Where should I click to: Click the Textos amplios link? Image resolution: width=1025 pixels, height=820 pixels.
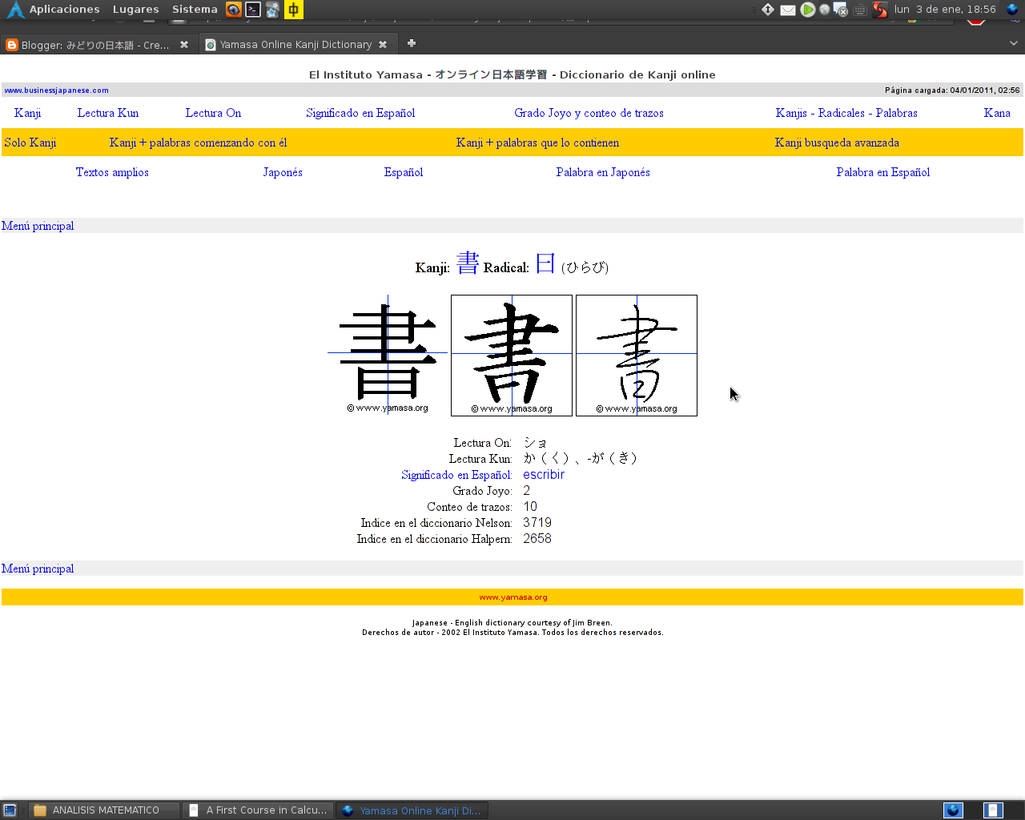[112, 172]
